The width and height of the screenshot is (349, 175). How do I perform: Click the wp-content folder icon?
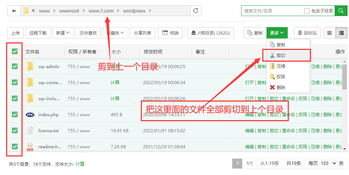coord(30,82)
